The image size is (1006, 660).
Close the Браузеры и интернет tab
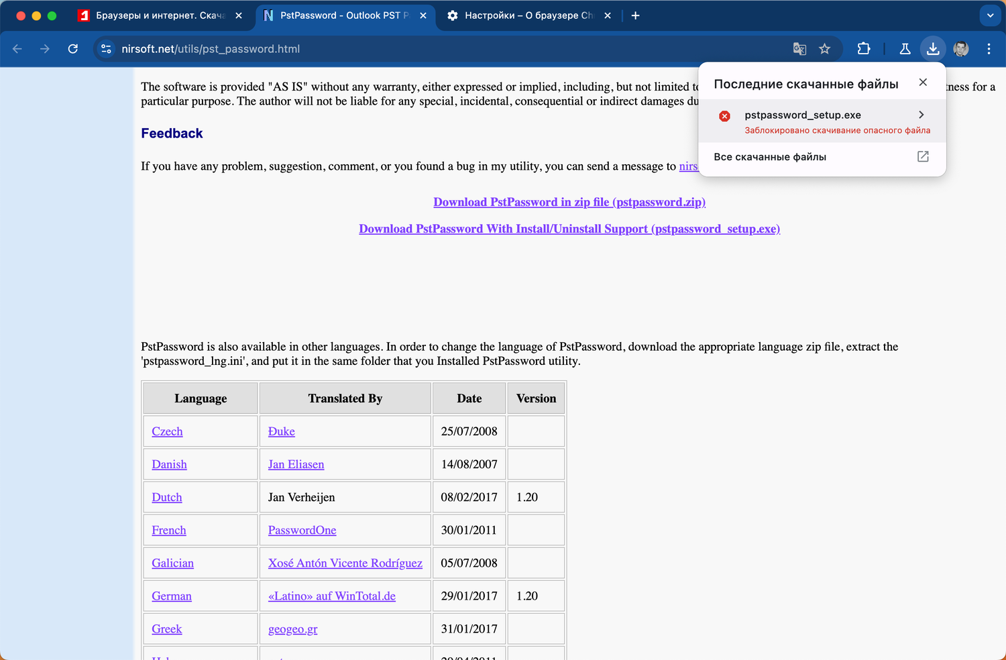point(239,15)
